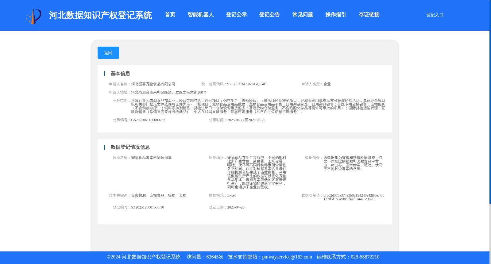Click the phone number 025-58872210
This screenshot has height=264, width=491.
[x=365, y=257]
